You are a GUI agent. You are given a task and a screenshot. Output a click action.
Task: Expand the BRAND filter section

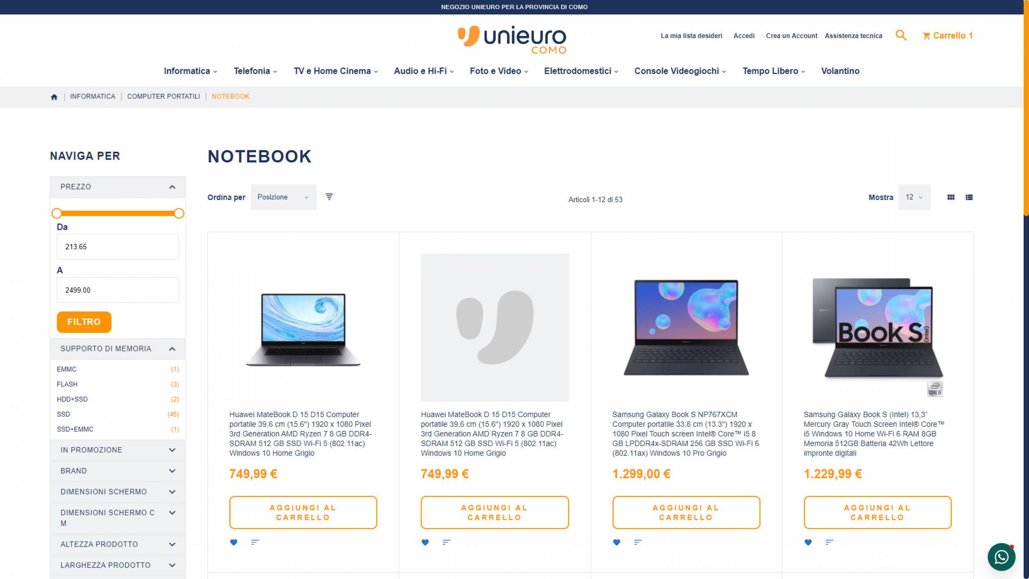click(x=118, y=471)
